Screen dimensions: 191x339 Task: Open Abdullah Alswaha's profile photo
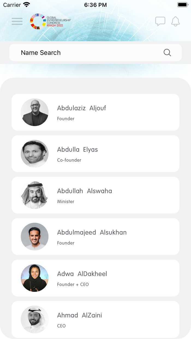(x=35, y=195)
